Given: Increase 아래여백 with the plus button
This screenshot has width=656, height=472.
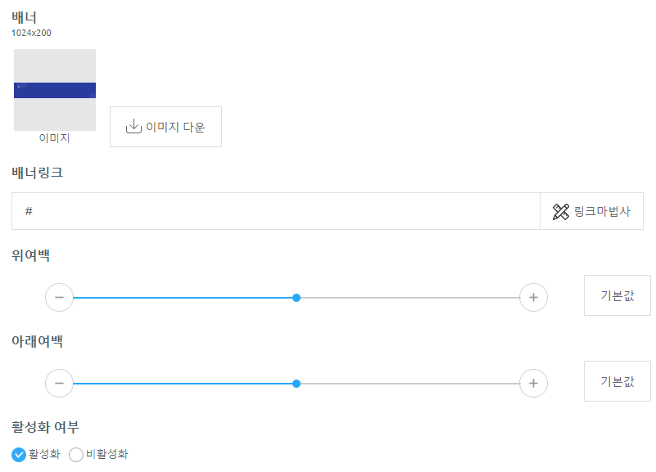Looking at the screenshot, I should 533,383.
